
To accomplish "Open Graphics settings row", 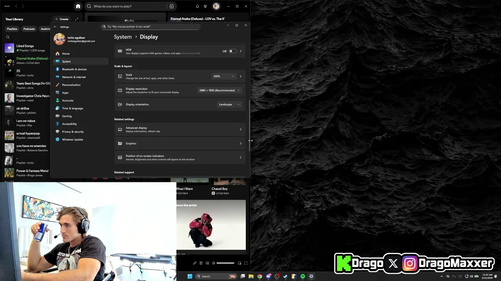I will coord(180,143).
